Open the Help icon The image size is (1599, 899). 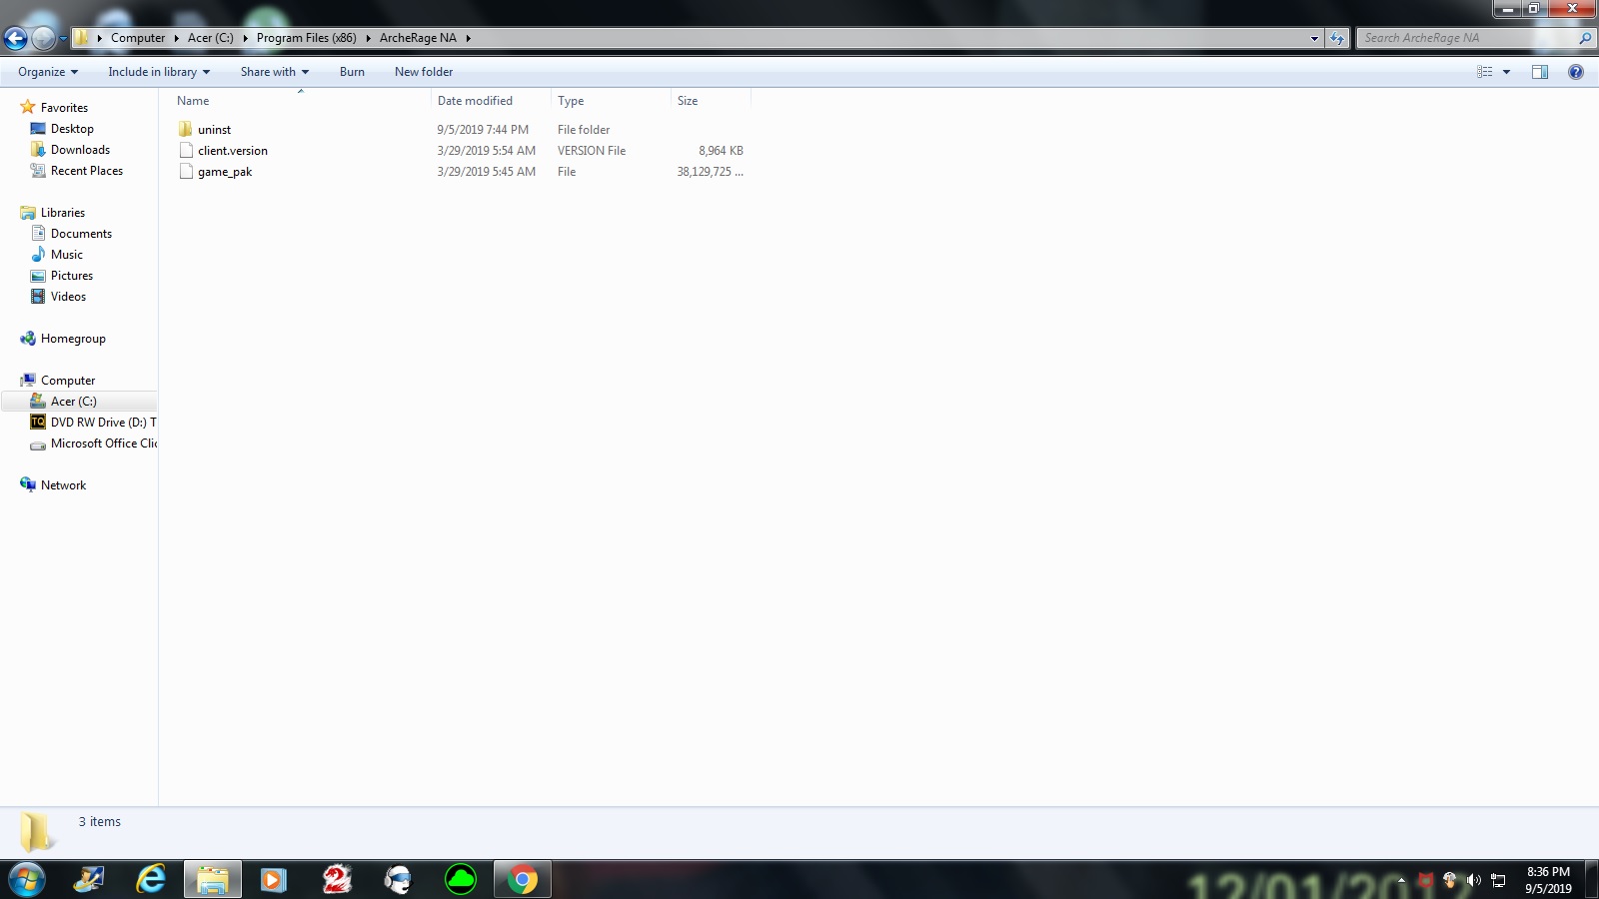click(x=1576, y=72)
